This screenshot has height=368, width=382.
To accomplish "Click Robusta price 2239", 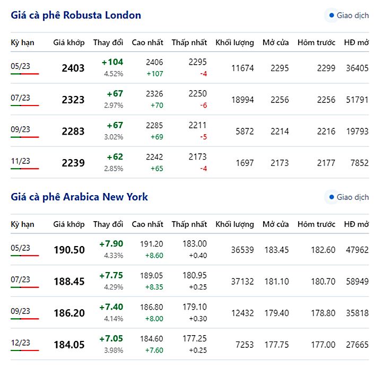I will 73,163.
